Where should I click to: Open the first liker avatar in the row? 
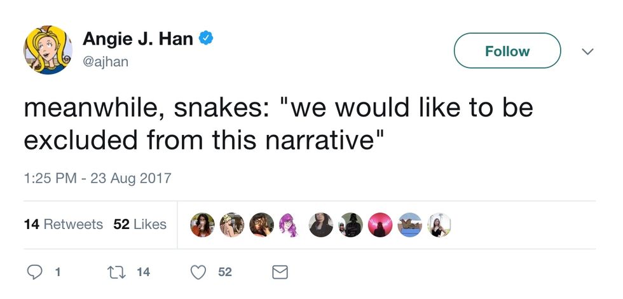[x=202, y=225]
